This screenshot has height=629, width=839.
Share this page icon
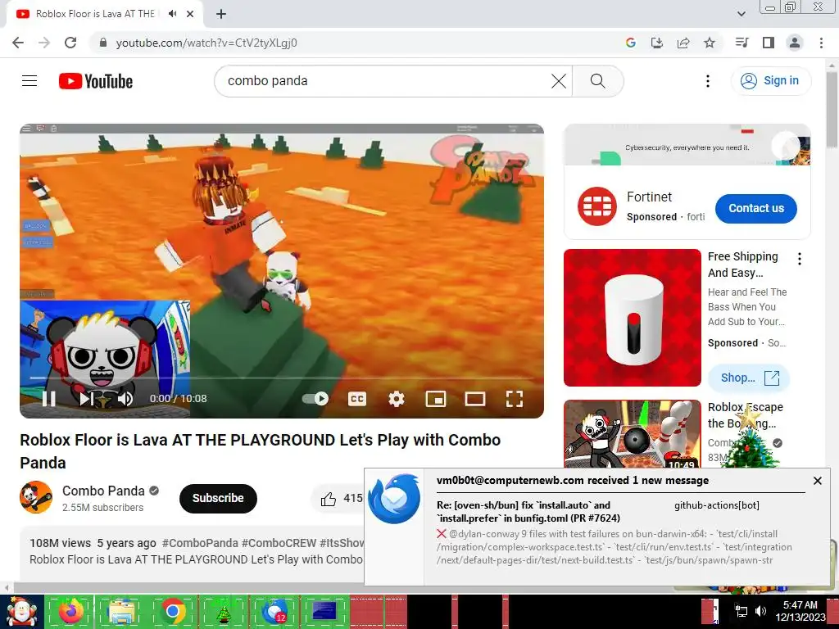[683, 43]
